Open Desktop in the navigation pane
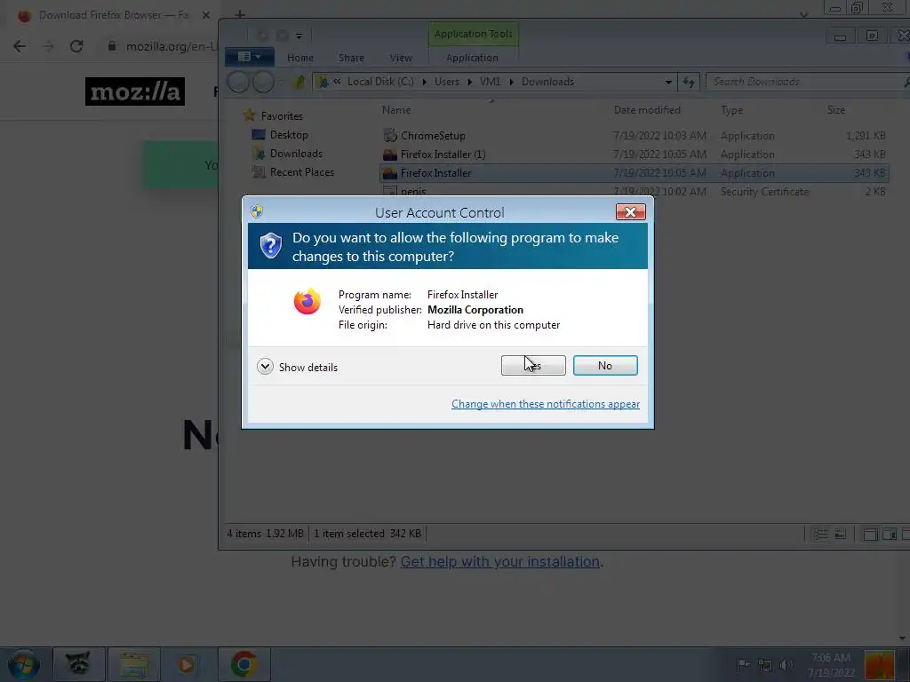Image resolution: width=910 pixels, height=682 pixels. point(289,135)
